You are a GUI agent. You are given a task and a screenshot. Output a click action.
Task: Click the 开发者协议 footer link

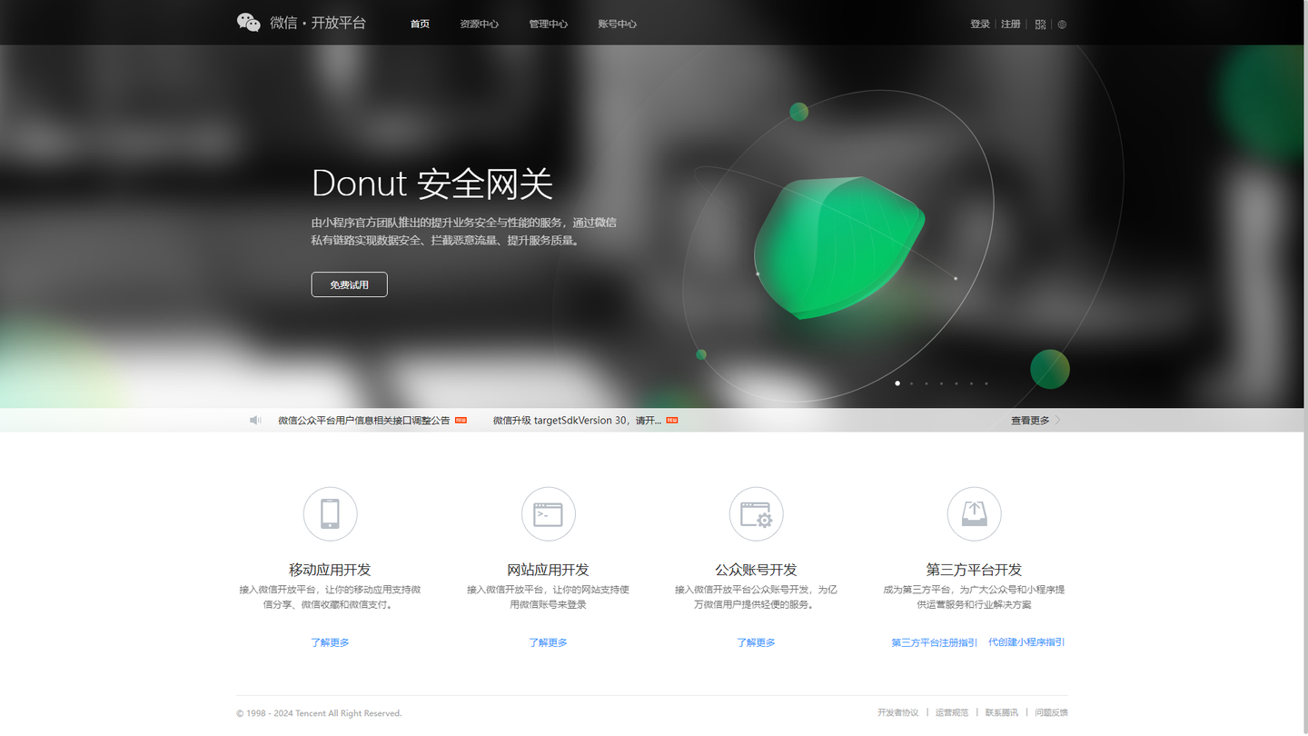coord(897,712)
